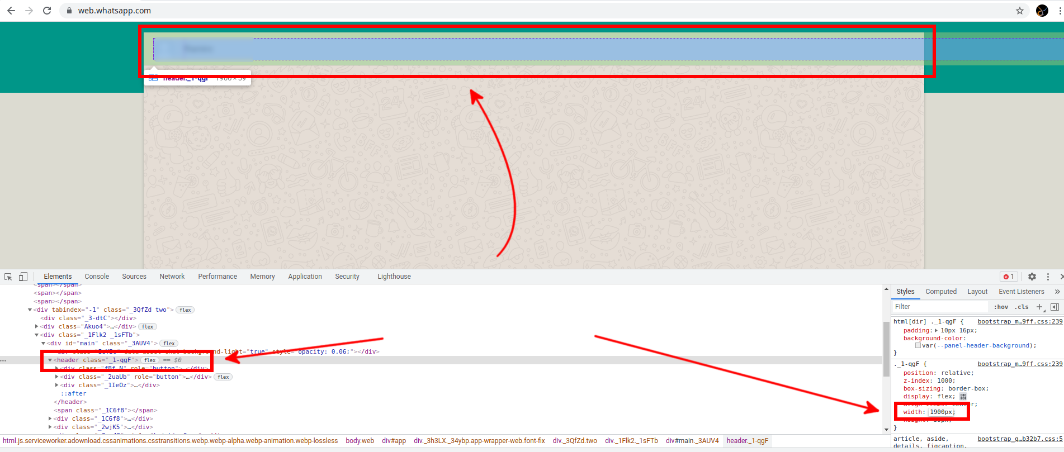Collapse the header _1-qgF element node
This screenshot has height=452, width=1064.
point(50,360)
